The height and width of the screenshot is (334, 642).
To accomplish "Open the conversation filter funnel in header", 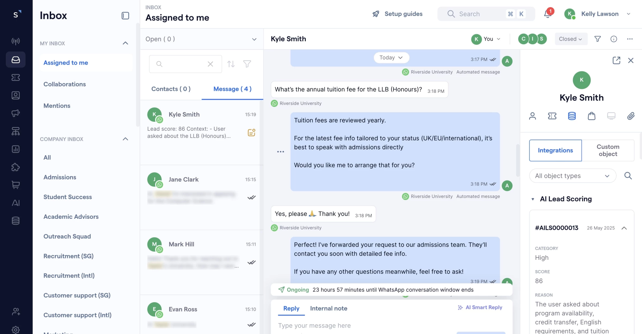I will coord(598,39).
